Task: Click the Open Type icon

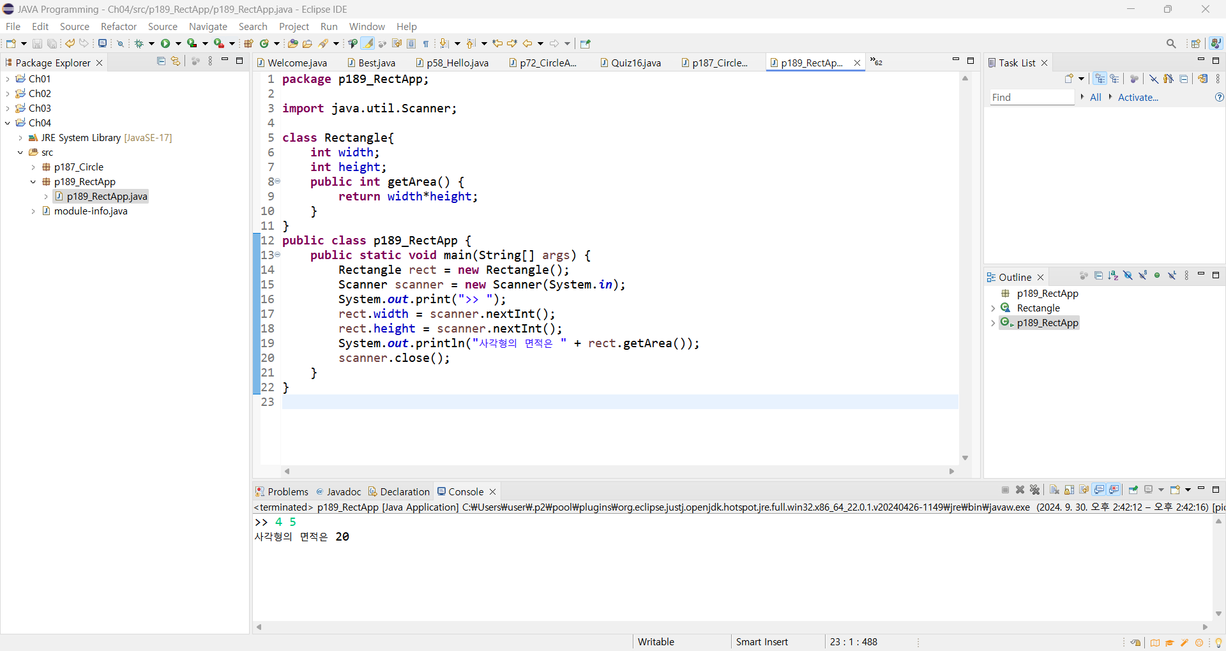Action: 292,43
